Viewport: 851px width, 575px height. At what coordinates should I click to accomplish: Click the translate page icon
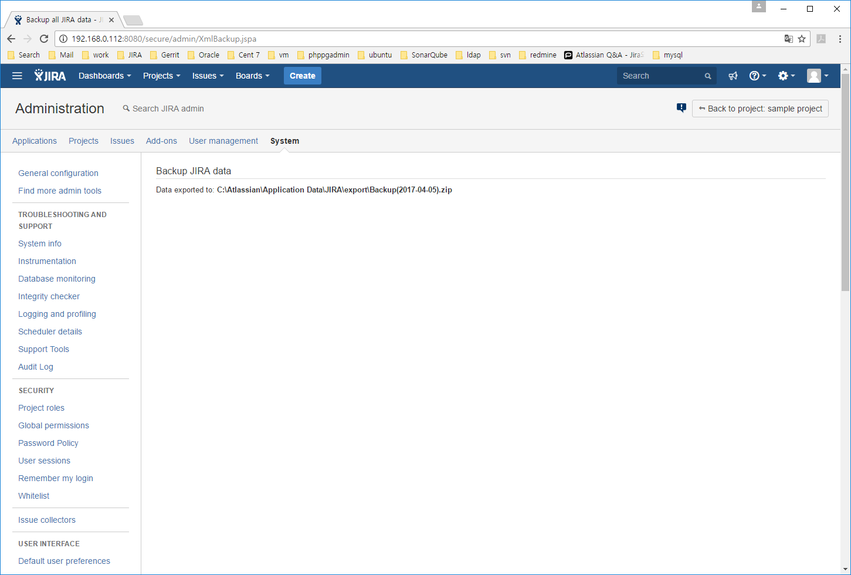(x=789, y=39)
